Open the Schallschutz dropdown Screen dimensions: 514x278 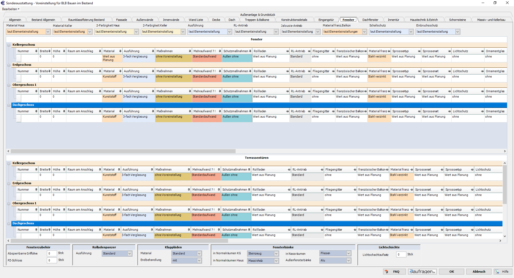tap(411, 32)
